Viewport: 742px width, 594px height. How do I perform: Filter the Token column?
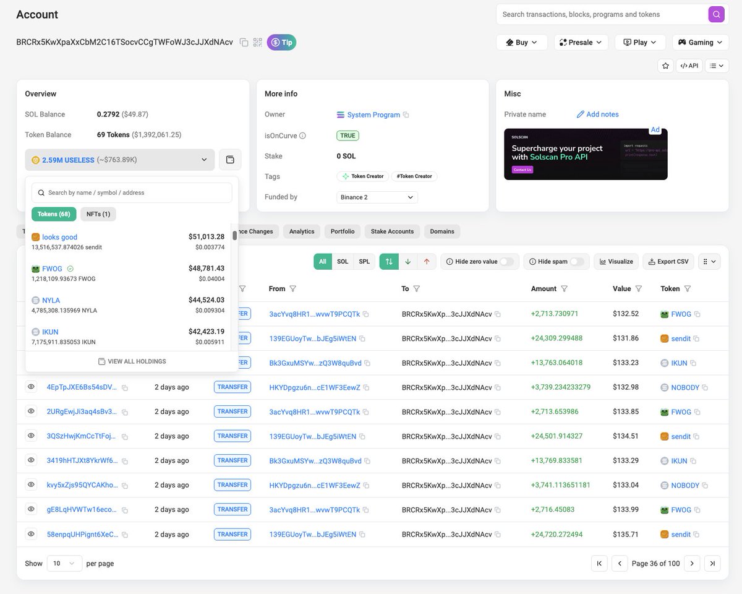pyautogui.click(x=688, y=289)
